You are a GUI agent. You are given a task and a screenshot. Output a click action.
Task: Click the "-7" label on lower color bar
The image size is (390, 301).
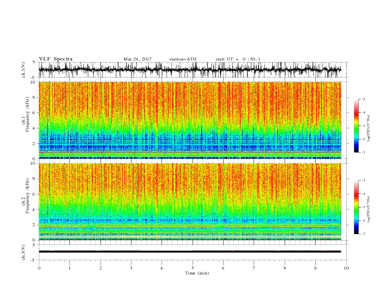pos(363,234)
